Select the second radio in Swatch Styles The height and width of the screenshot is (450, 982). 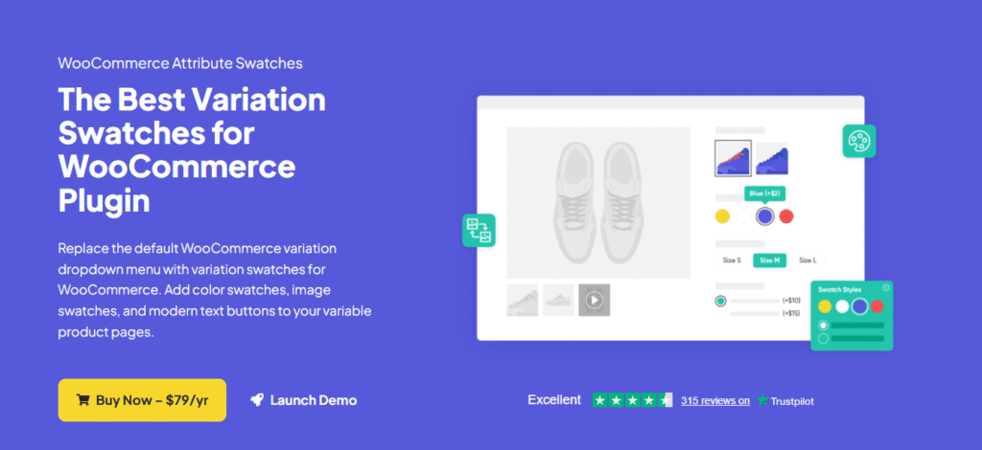click(824, 338)
